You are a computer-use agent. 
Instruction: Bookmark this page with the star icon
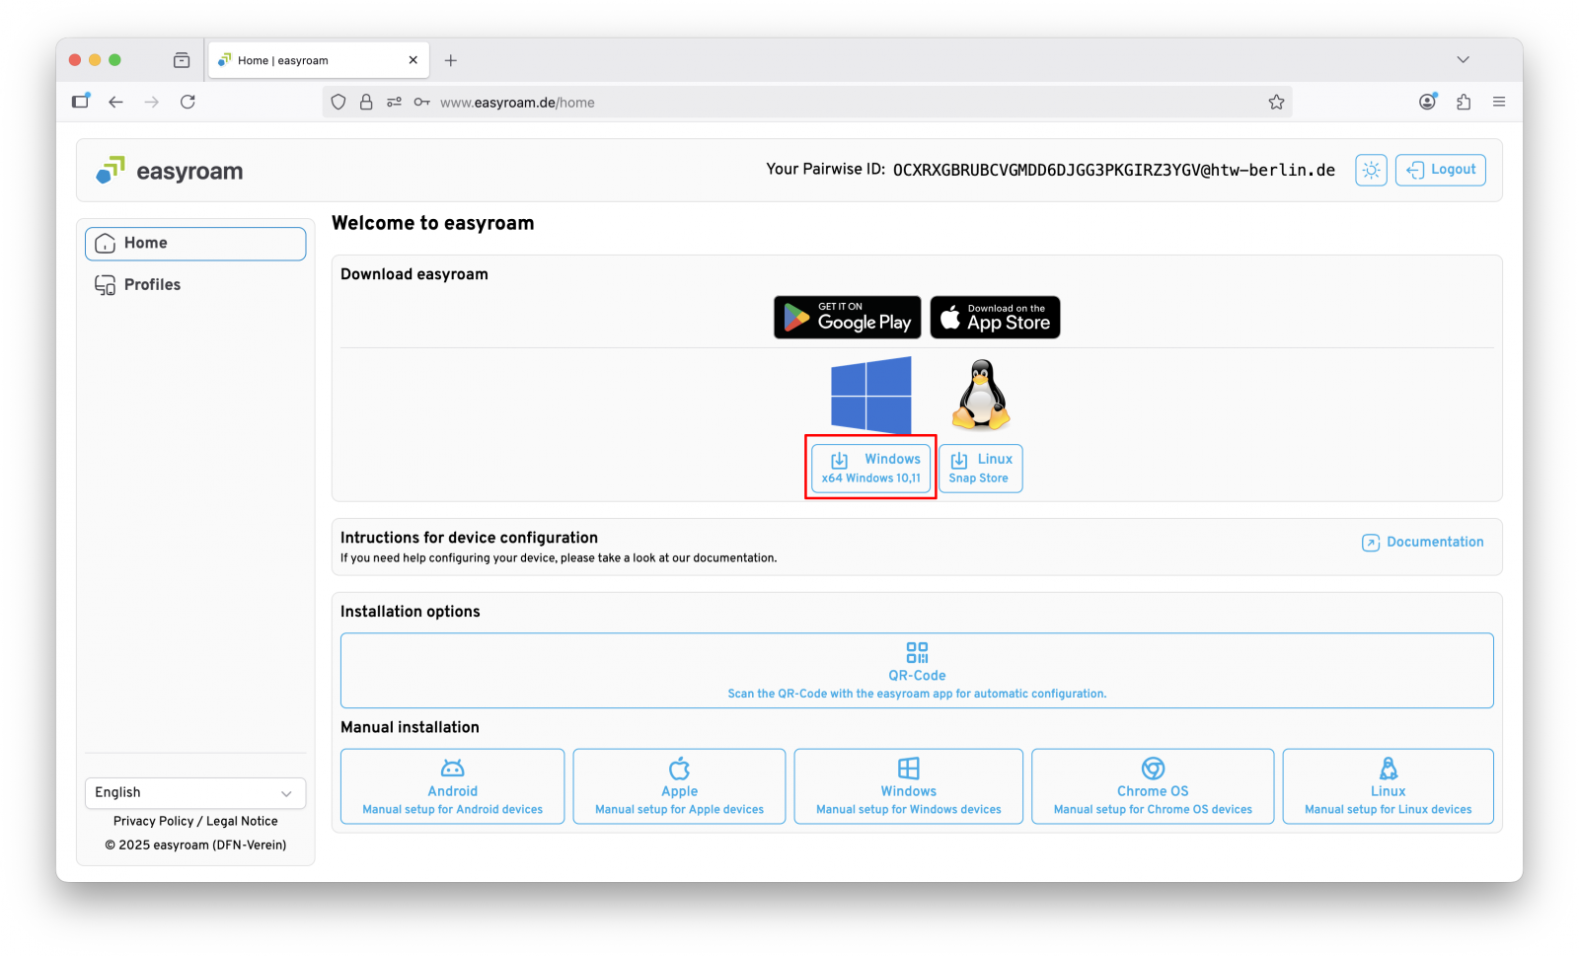coord(1276,103)
